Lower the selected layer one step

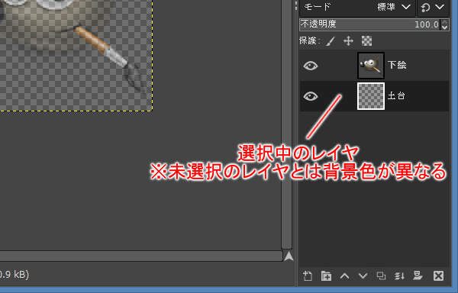[363, 275]
